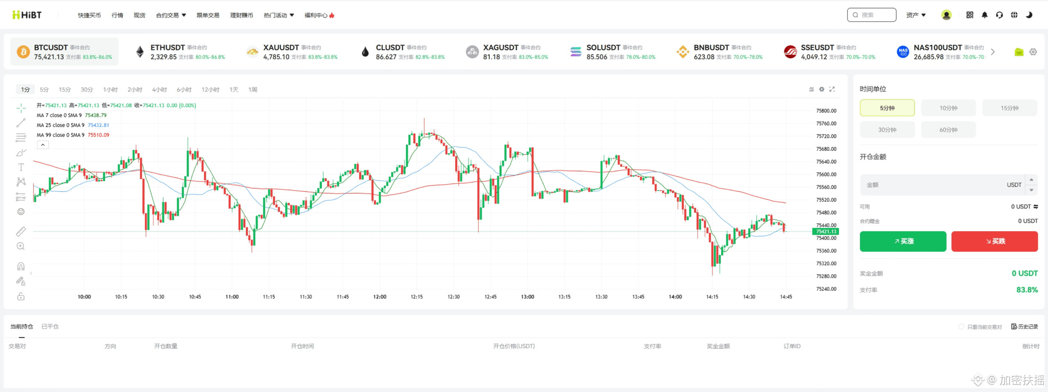Image resolution: width=1048 pixels, height=392 pixels.
Task: Select the text annotation tool
Action: pos(21,167)
